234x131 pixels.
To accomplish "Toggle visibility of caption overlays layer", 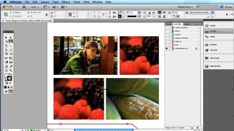I will [167, 38].
